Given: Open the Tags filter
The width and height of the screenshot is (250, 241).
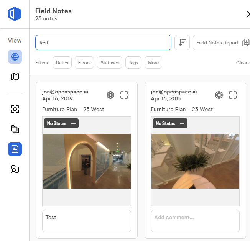Looking at the screenshot, I should click(x=133, y=62).
